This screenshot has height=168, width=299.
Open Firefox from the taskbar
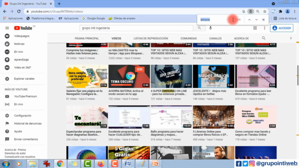pyautogui.click(x=101, y=164)
